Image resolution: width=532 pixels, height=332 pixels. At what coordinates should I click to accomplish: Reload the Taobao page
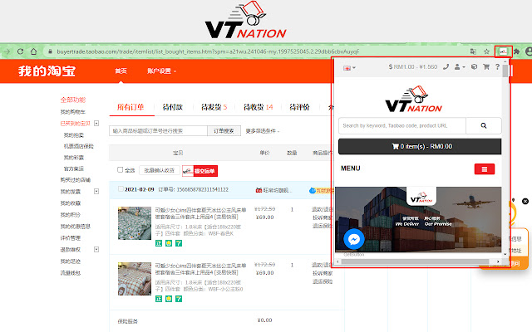click(x=20, y=51)
